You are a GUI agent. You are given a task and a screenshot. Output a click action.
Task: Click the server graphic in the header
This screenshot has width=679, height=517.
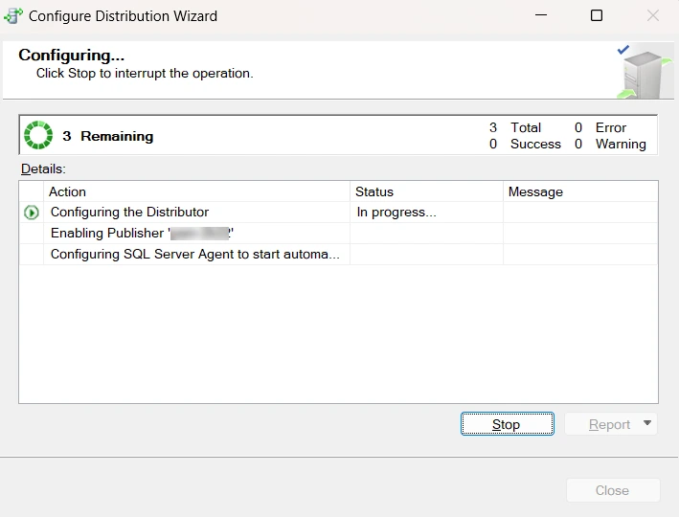[645, 72]
